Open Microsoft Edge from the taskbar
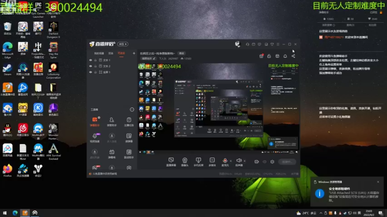Screen dimensions: 387x217 [15, 213]
